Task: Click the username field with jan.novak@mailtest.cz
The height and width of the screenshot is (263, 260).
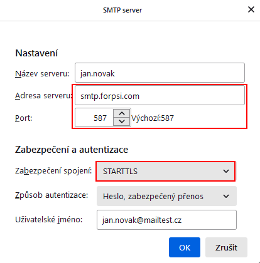Action: point(166,220)
